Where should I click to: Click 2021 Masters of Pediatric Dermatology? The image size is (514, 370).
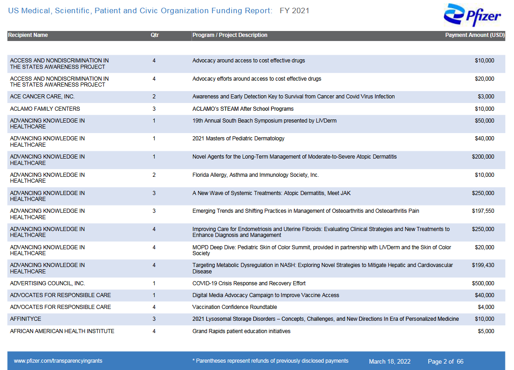coord(239,139)
